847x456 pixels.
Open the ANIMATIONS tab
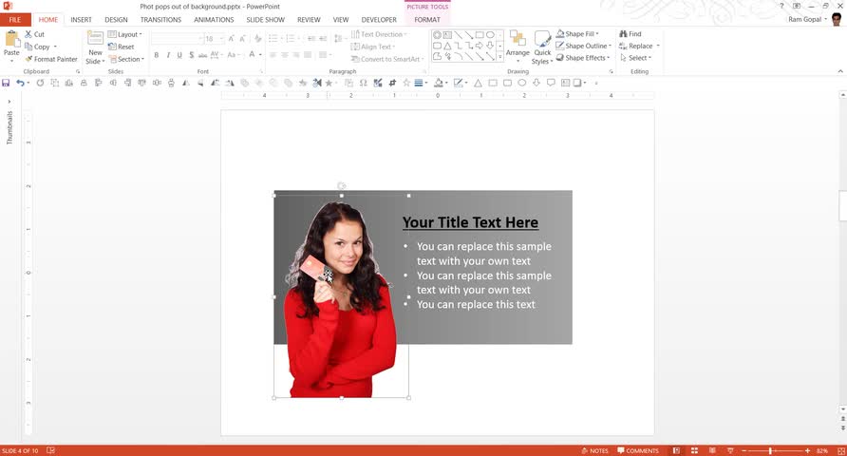[x=214, y=19]
